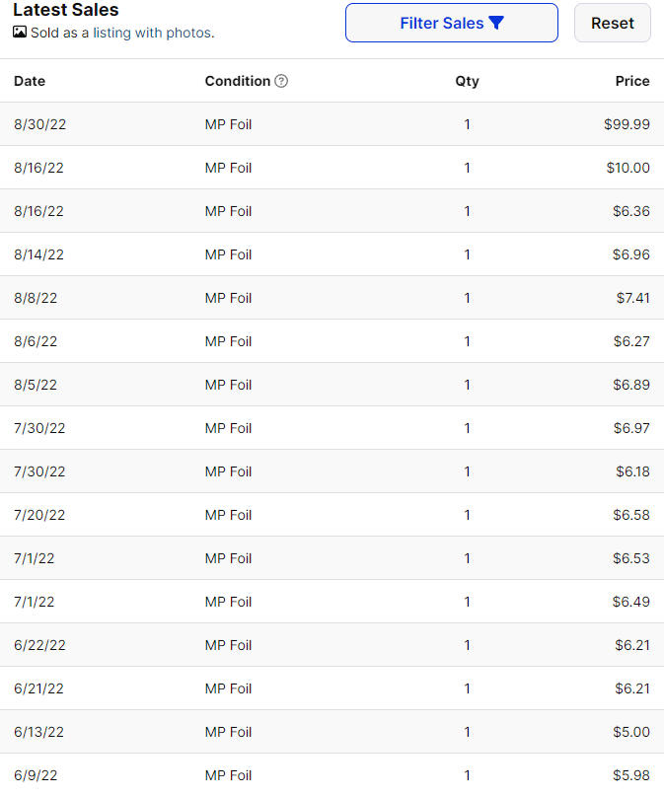Click the funnel icon in Filter Sales
The width and height of the screenshot is (664, 795).
click(496, 23)
